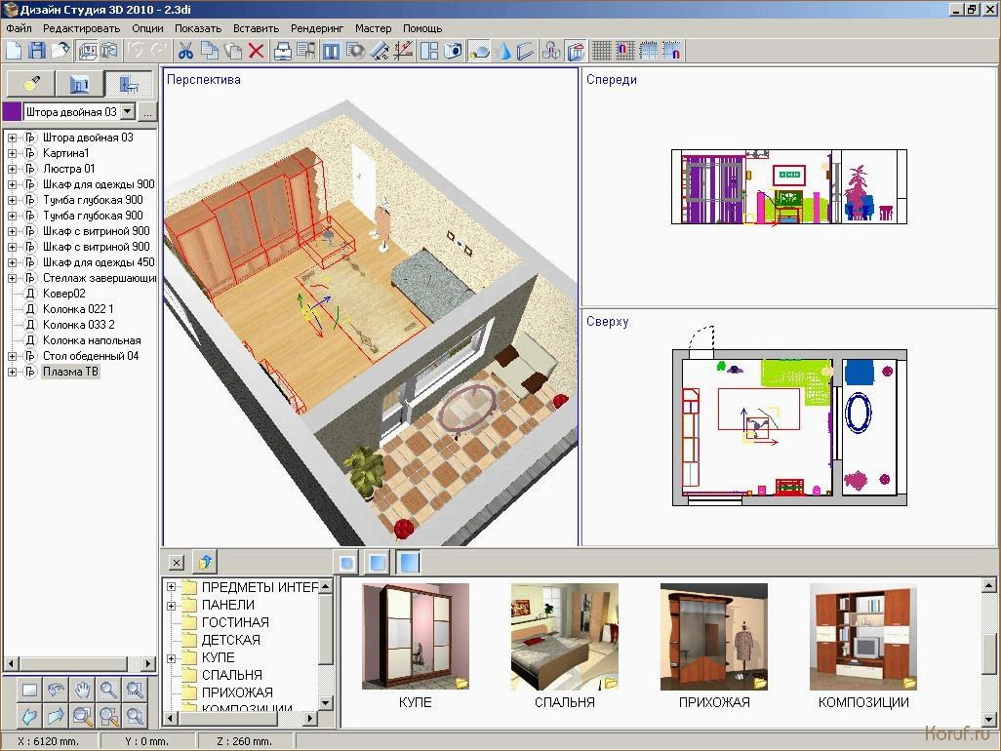Image resolution: width=1001 pixels, height=751 pixels.
Task: Toggle the plain grid display icon
Action: point(601,51)
